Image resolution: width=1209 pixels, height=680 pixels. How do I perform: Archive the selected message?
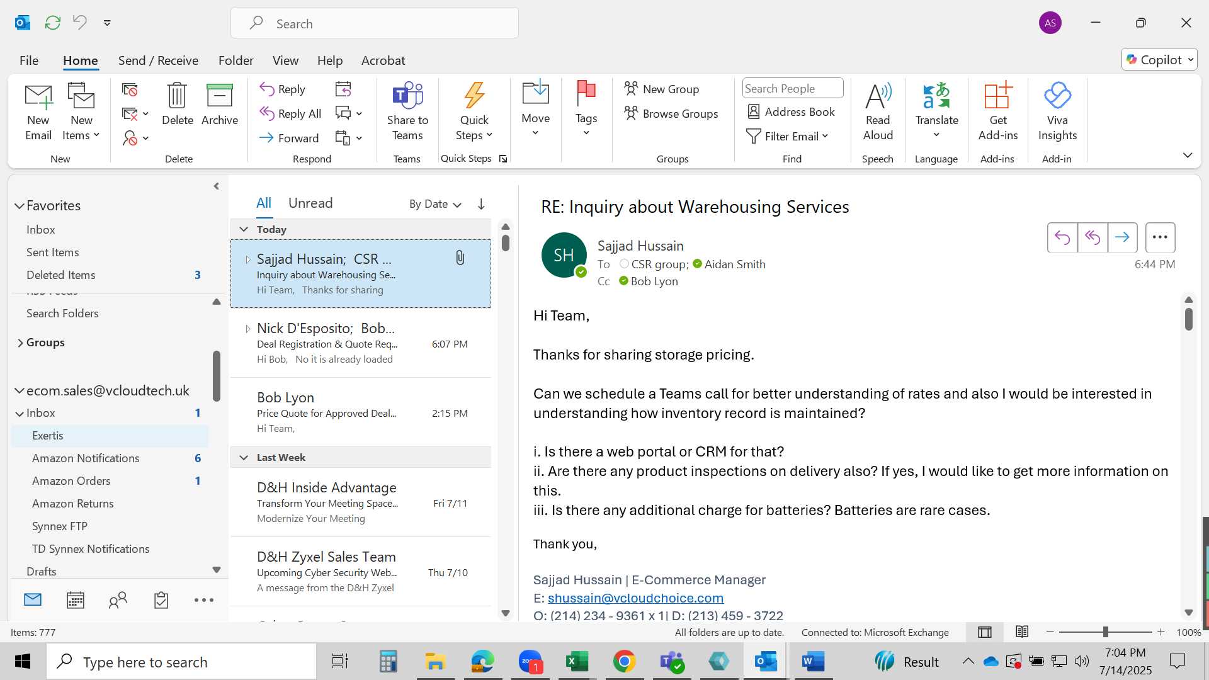click(220, 105)
